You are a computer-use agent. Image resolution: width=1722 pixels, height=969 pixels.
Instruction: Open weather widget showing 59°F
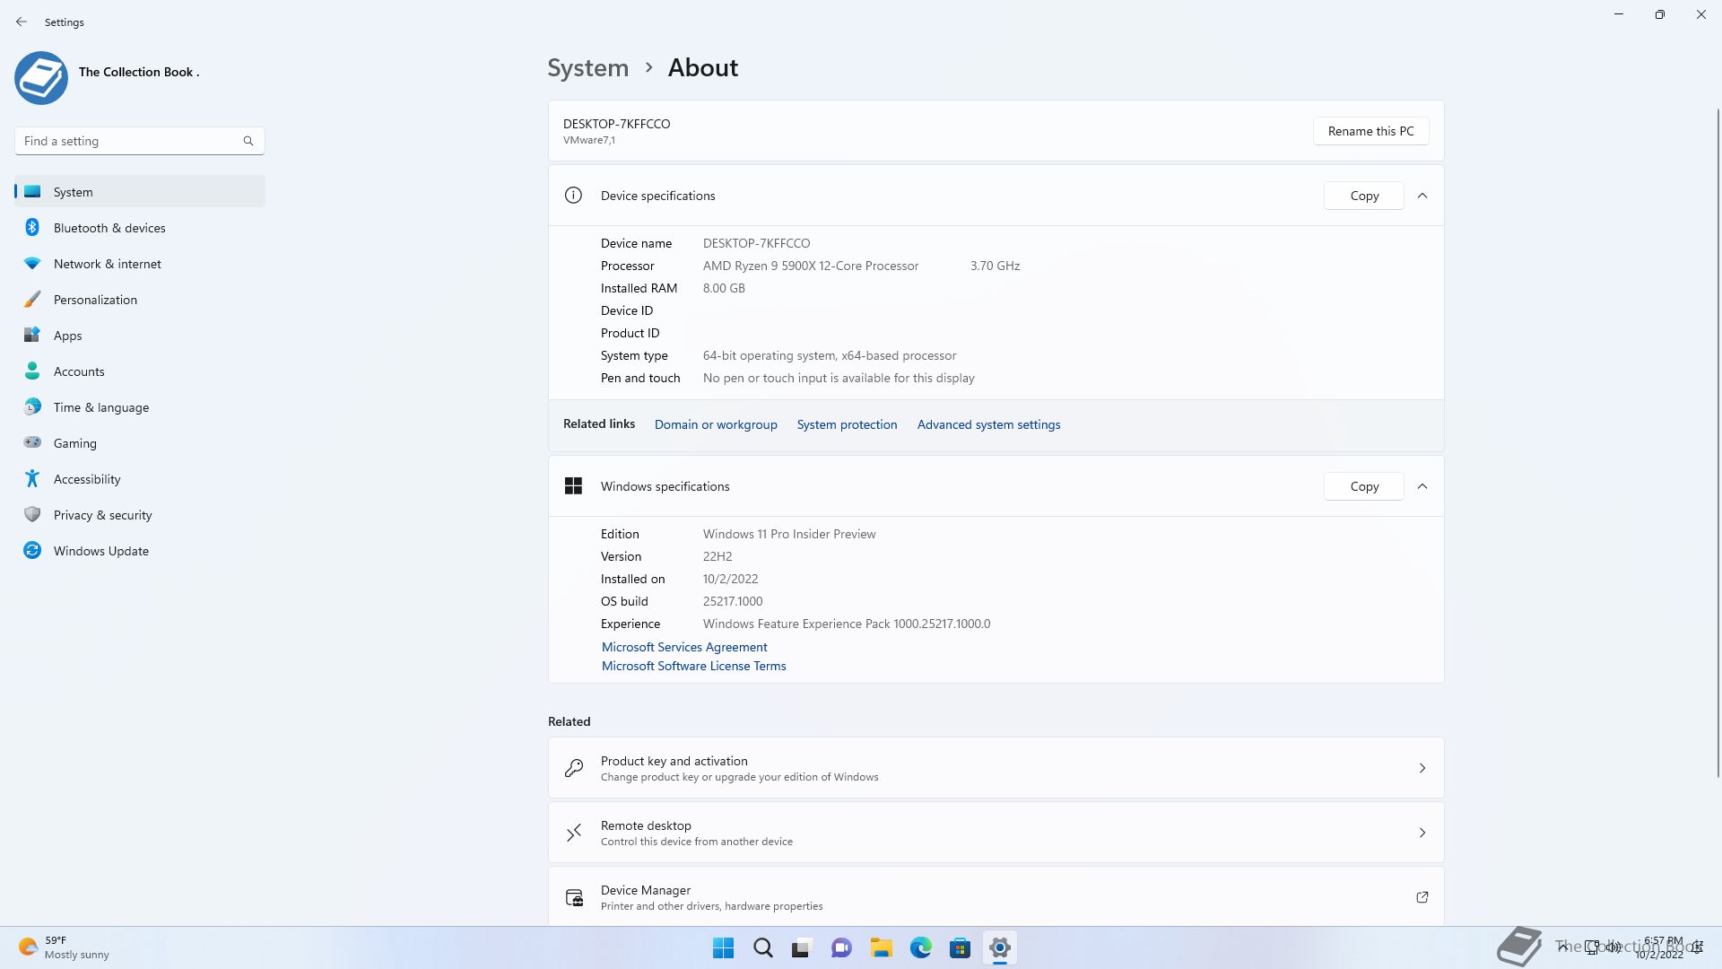click(x=65, y=947)
